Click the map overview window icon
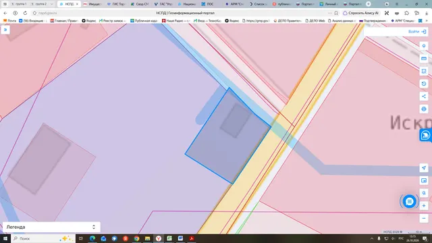Image resolution: width=432 pixels, height=243 pixels. pos(424,180)
